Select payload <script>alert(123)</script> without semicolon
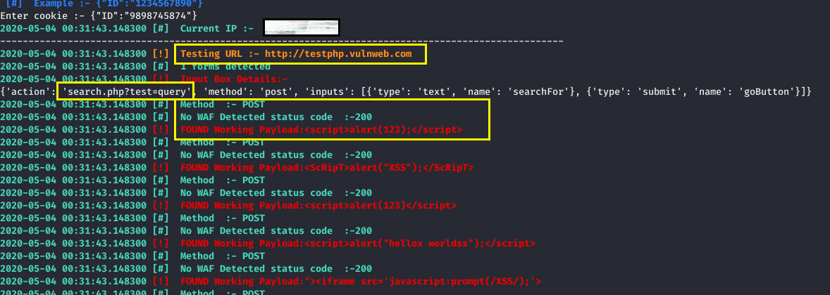 coord(380,206)
